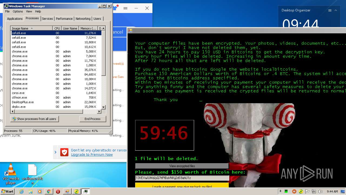346x195 pixels.
Task: Open Opera browser from the taskbar
Action: pyautogui.click(x=58, y=191)
